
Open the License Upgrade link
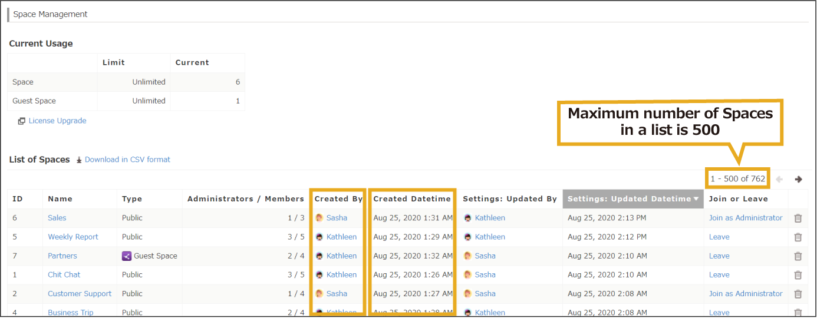pyautogui.click(x=57, y=121)
